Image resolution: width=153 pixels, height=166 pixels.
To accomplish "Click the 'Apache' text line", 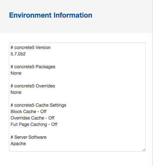I will (18, 144).
